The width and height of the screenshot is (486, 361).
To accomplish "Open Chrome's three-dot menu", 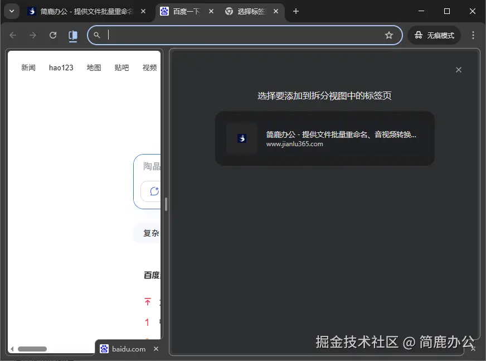I will click(473, 35).
